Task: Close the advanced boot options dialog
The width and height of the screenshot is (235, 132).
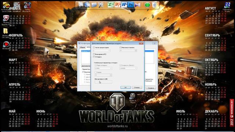Action: [141, 43]
